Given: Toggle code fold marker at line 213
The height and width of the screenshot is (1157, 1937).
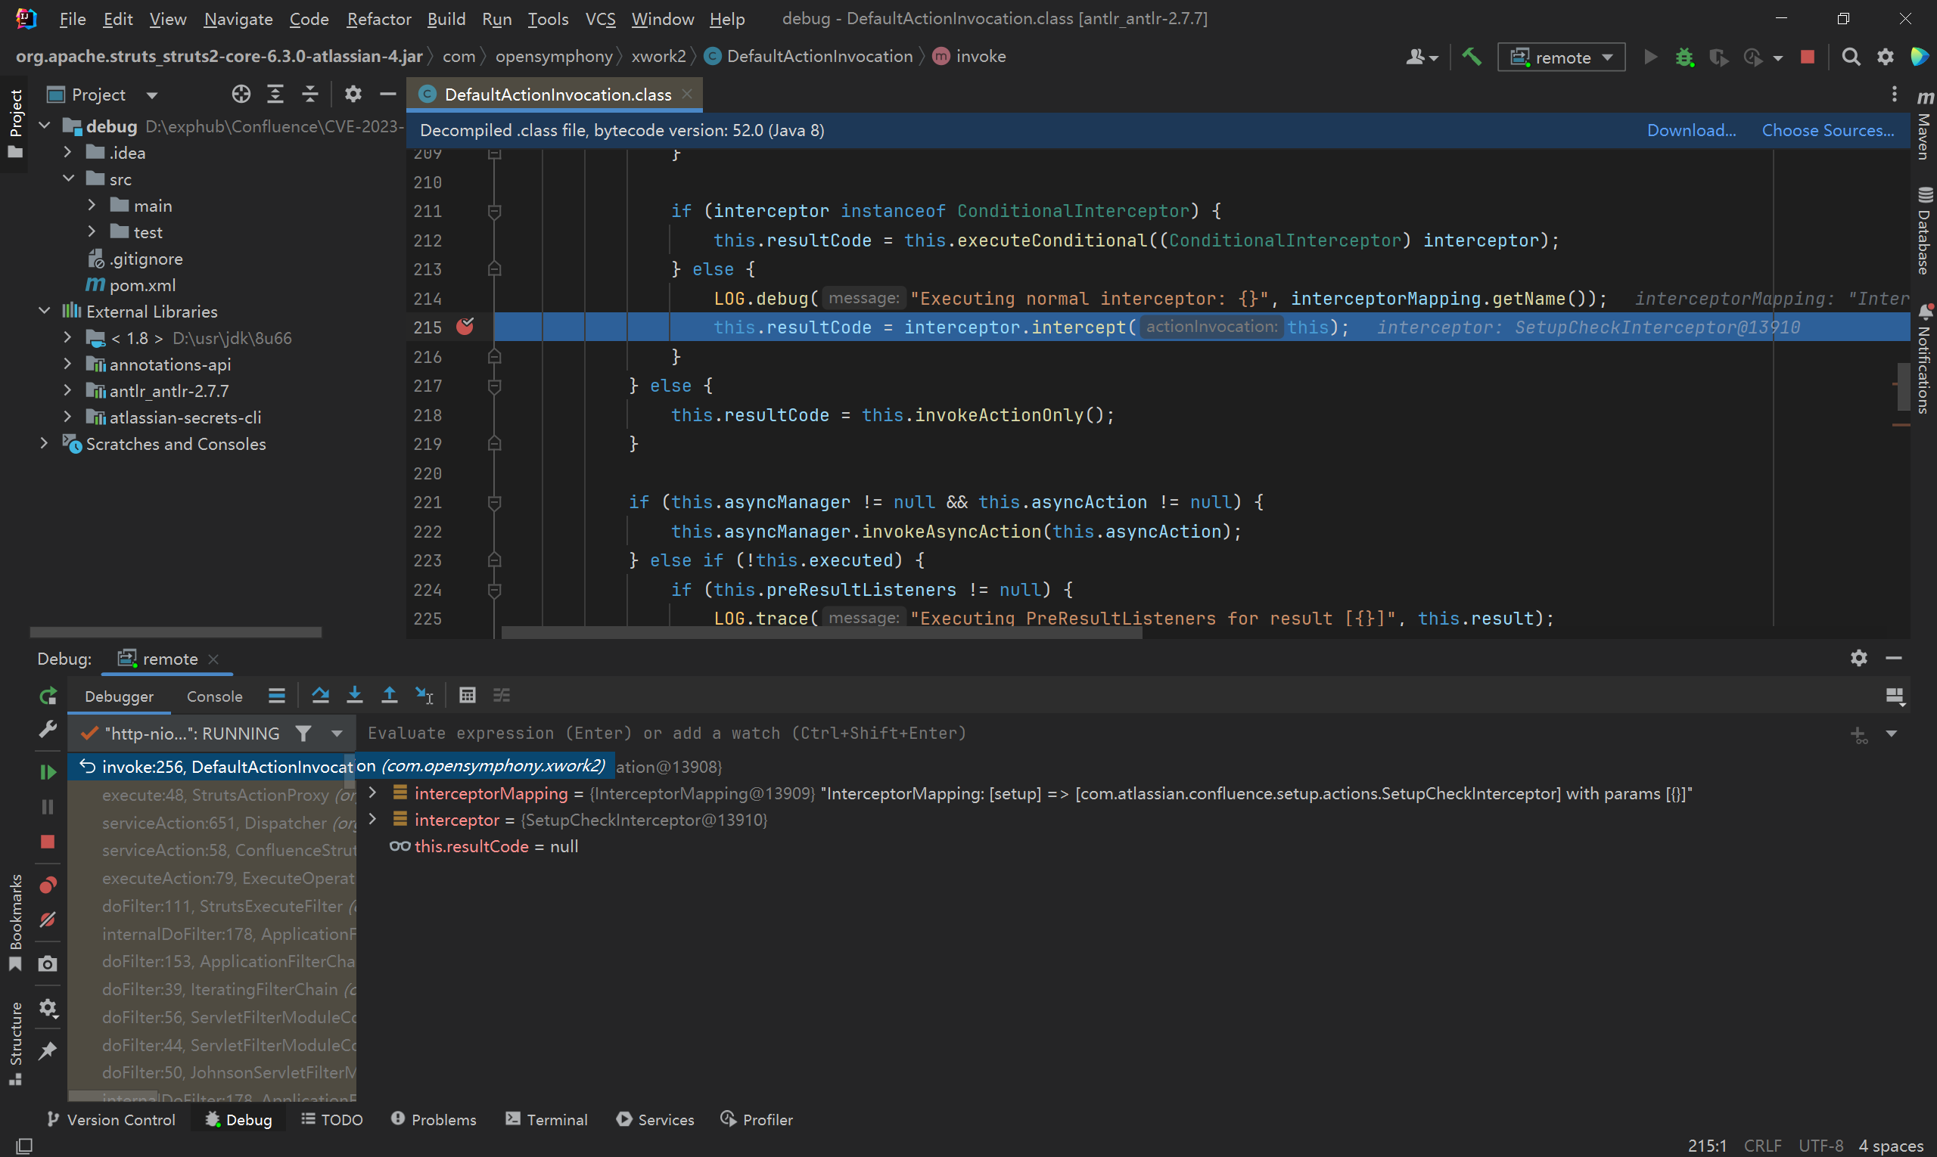Looking at the screenshot, I should pos(494,269).
